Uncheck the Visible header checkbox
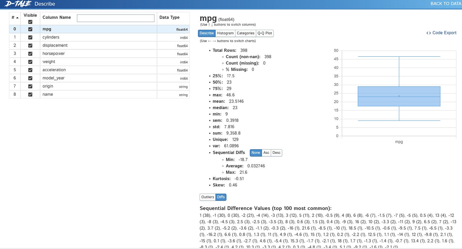Image resolution: width=462 pixels, height=249 pixels. [x=30, y=22]
